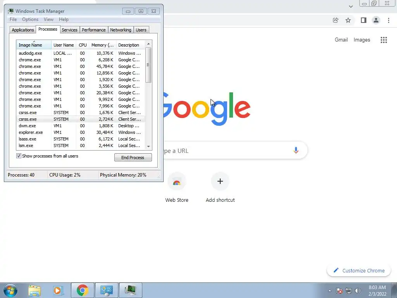The image size is (397, 298).
Task: Open the Chrome profile avatar
Action: pyautogui.click(x=376, y=20)
